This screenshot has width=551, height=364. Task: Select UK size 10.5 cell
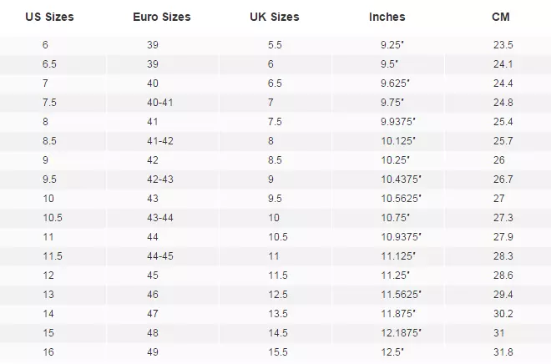278,237
